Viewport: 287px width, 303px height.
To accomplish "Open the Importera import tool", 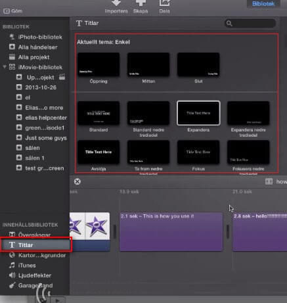I will coord(116,7).
